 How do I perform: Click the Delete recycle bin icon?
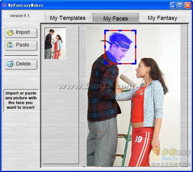10,64
